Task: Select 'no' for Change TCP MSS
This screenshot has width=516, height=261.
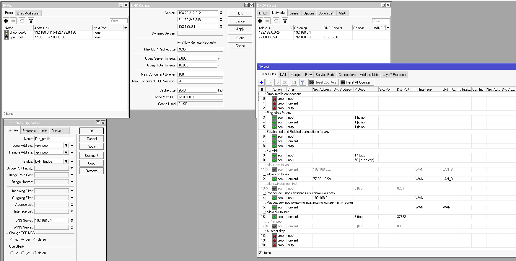Action: pyautogui.click(x=12, y=239)
